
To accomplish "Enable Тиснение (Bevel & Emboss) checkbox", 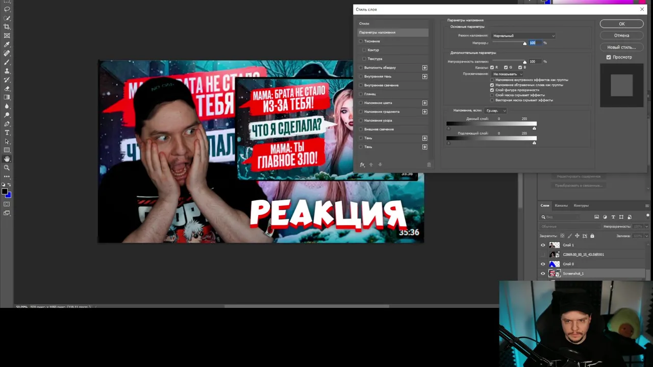I will (361, 41).
